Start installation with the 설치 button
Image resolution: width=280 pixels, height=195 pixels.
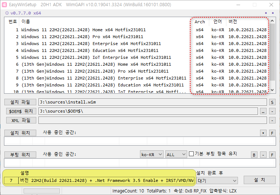(259, 180)
